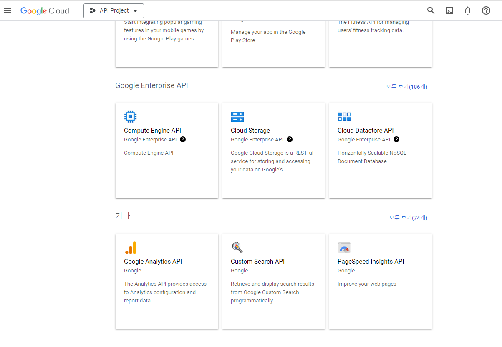The width and height of the screenshot is (502, 347).
Task: Click the Google Cloud logo
Action: click(45, 11)
